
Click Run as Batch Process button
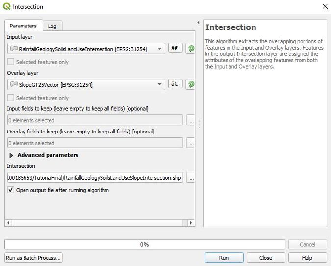click(x=33, y=258)
